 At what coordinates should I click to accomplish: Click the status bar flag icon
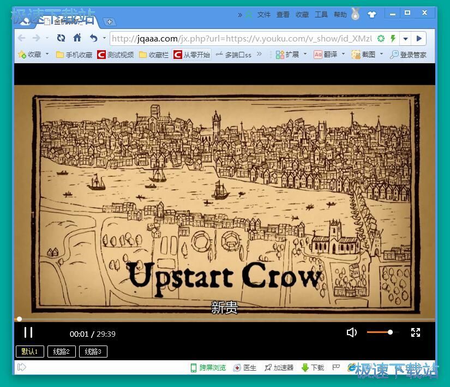336,367
